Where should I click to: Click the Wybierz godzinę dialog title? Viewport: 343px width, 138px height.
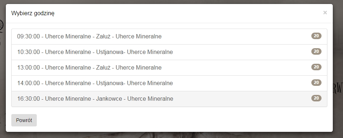point(33,13)
